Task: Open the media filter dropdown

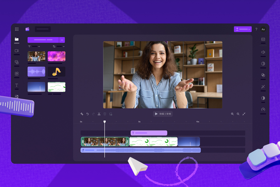Action: (x=34, y=46)
